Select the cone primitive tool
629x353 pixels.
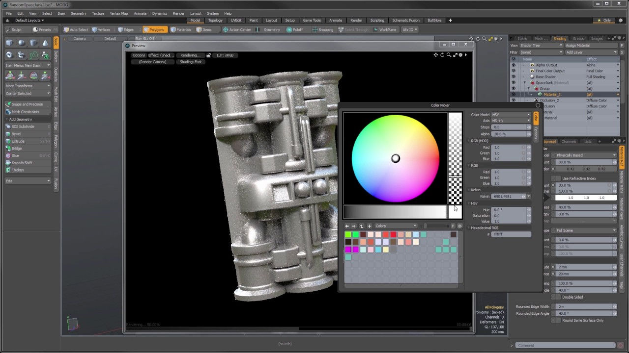pyautogui.click(x=45, y=43)
